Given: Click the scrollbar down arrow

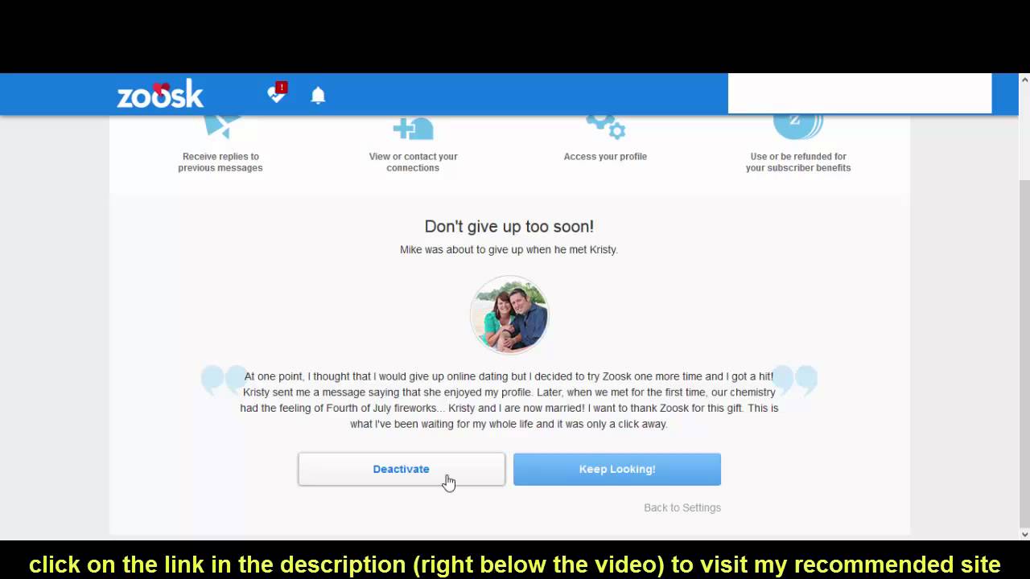Looking at the screenshot, I should coord(1024,534).
